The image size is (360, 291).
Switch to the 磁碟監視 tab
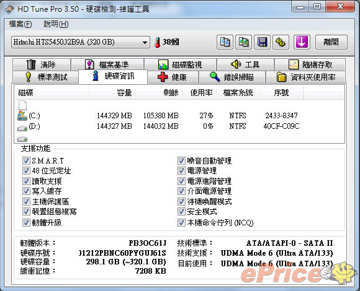pyautogui.click(x=180, y=64)
